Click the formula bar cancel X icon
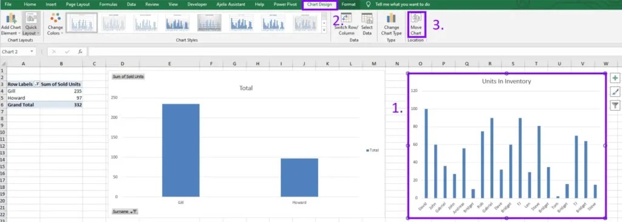Viewport: 622px width, 222px height. [54, 52]
